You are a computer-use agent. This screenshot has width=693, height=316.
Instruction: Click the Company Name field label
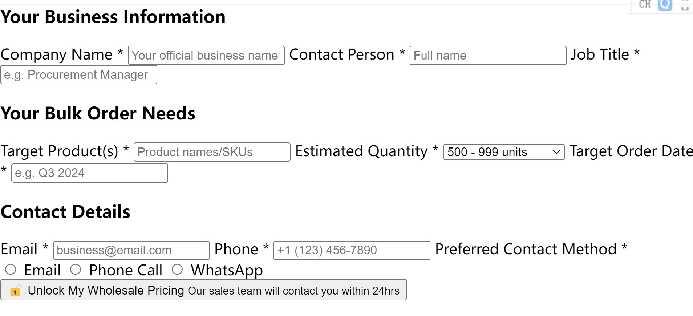tap(57, 55)
